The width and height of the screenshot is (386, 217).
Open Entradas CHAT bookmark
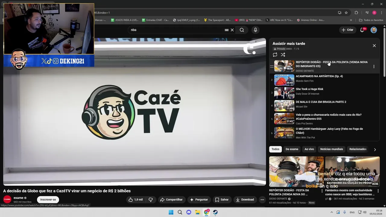[x=155, y=20]
